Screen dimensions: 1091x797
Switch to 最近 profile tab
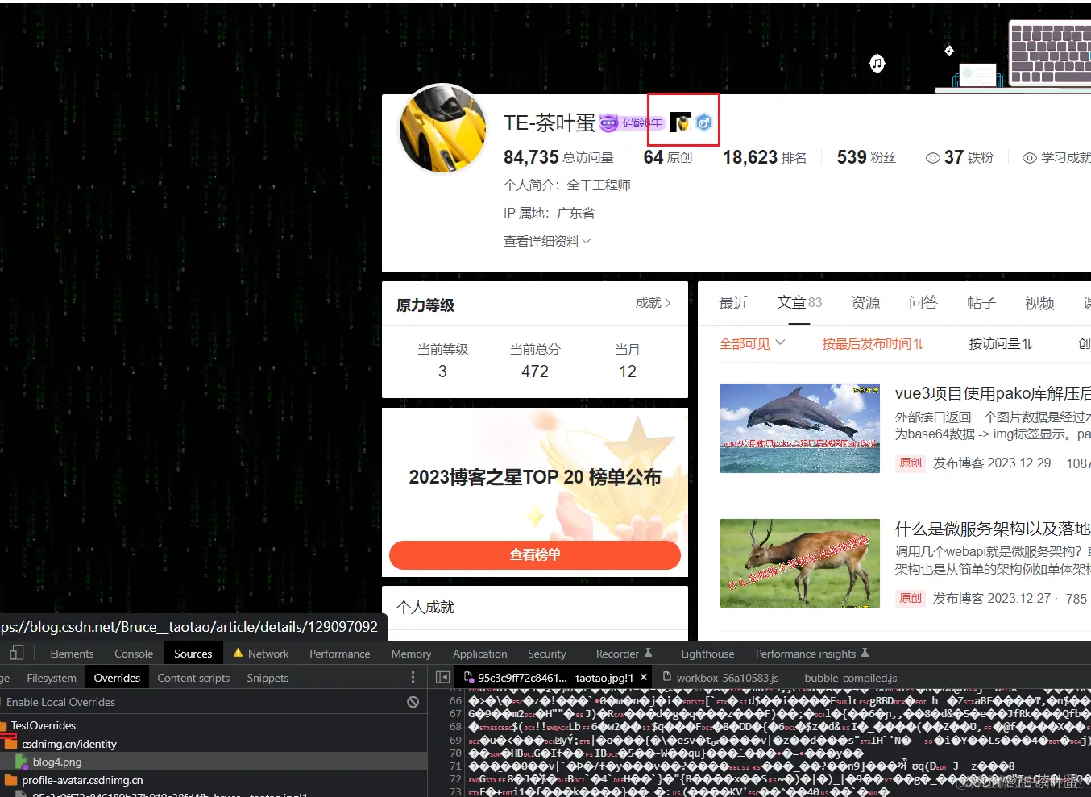733,303
